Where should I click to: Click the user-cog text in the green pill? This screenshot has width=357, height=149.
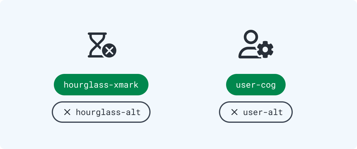[x=256, y=85]
